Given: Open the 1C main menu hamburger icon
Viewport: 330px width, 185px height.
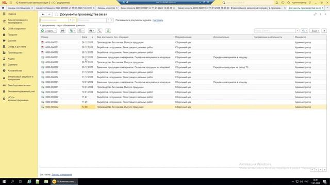Looking at the screenshot, I should click(x=11, y=3).
